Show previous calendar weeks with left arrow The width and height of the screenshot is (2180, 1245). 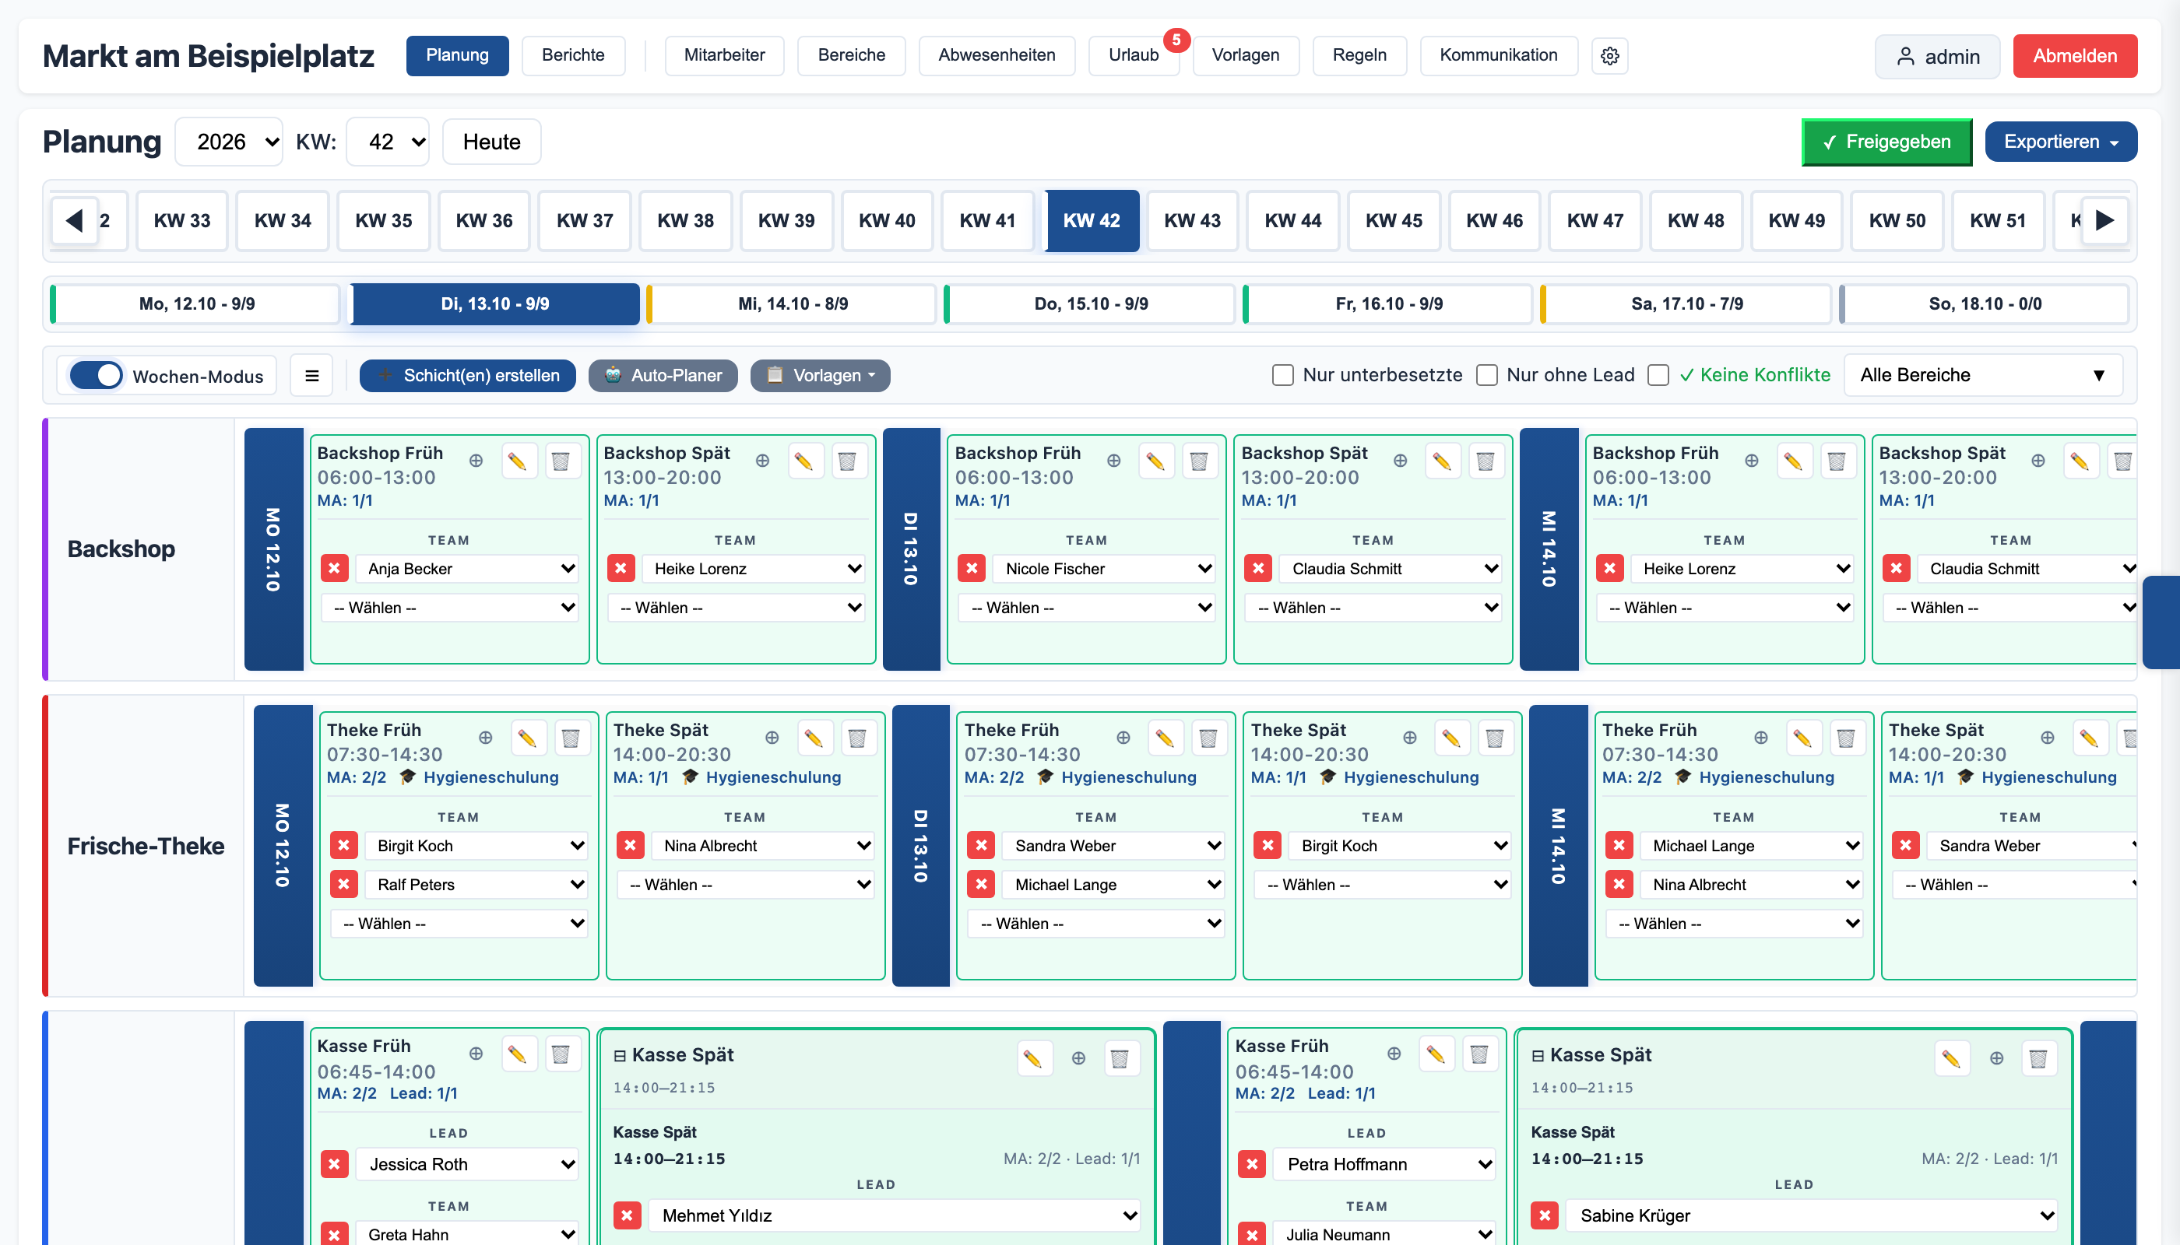click(x=75, y=221)
